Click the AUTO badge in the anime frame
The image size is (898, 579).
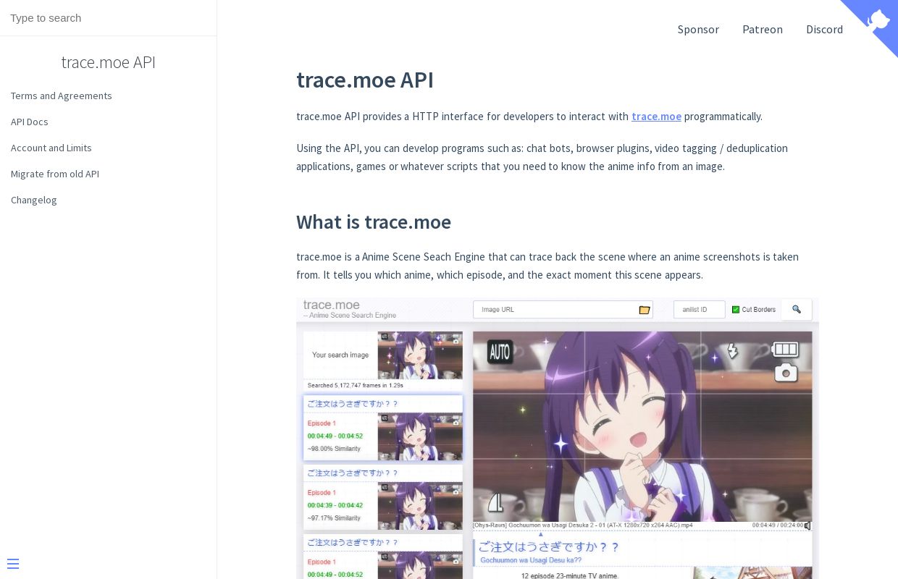pyautogui.click(x=500, y=352)
